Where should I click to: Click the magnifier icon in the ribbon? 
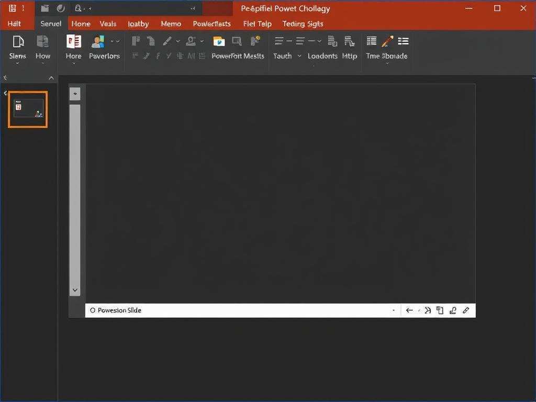tap(237, 41)
